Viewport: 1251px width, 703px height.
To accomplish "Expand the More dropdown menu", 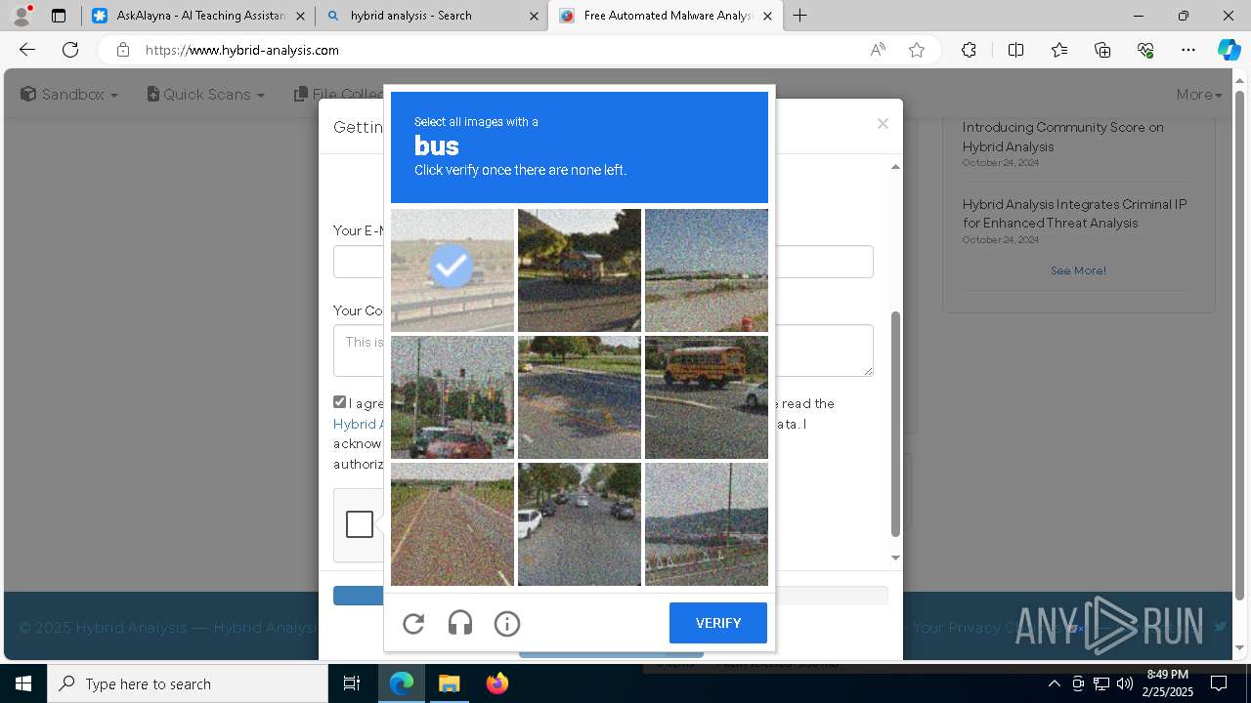I will click(x=1199, y=95).
